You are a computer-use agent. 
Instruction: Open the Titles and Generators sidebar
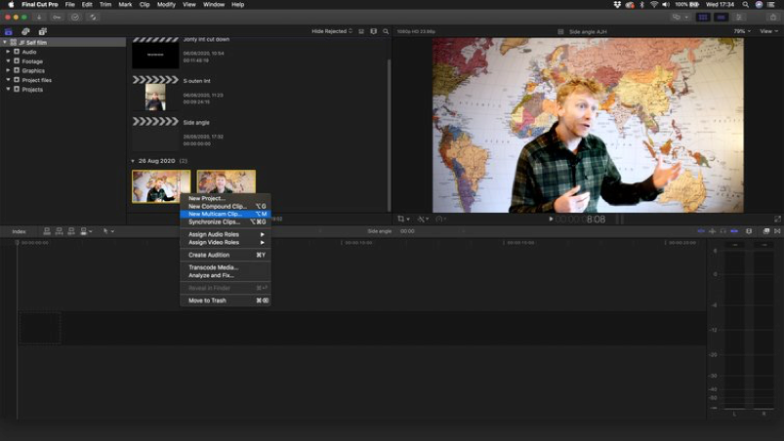42,31
